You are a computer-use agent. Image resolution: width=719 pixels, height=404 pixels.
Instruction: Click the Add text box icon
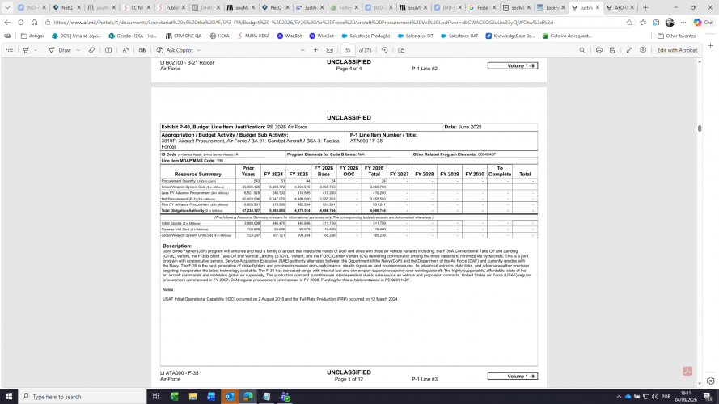click(108, 50)
